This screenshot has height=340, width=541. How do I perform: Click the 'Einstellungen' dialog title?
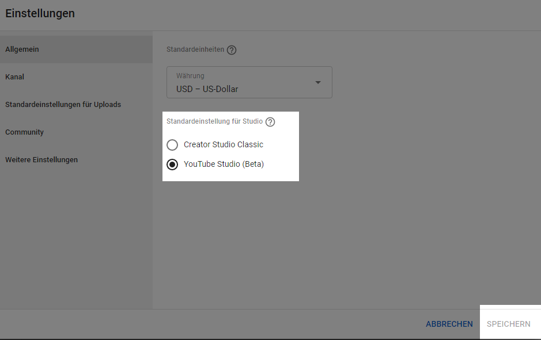40,13
